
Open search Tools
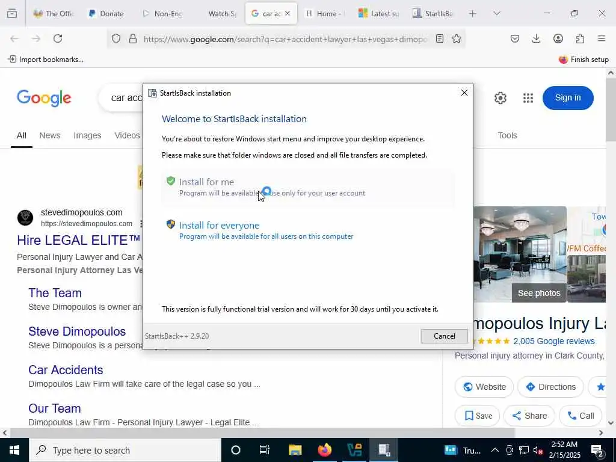[x=507, y=135]
